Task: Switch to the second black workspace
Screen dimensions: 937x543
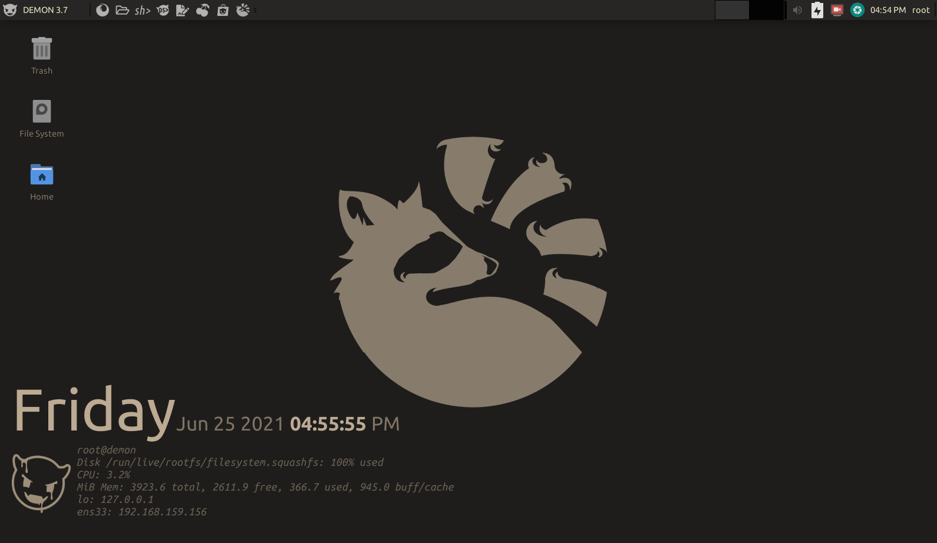Action: [766, 10]
